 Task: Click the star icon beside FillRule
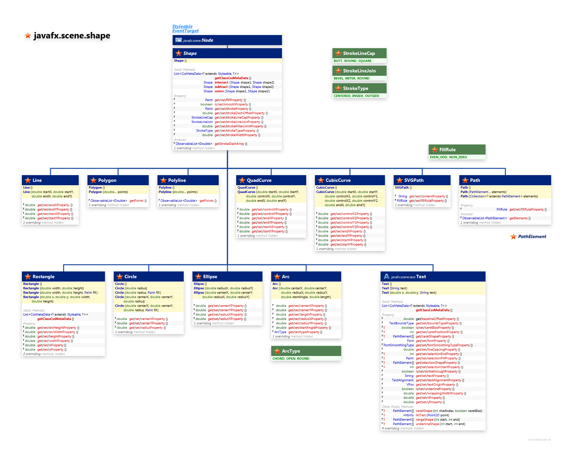(434, 150)
